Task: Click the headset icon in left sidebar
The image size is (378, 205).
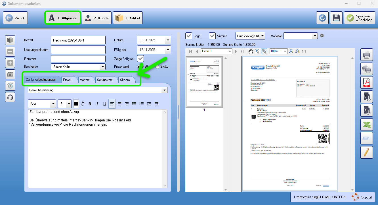Action: [x=10, y=97]
